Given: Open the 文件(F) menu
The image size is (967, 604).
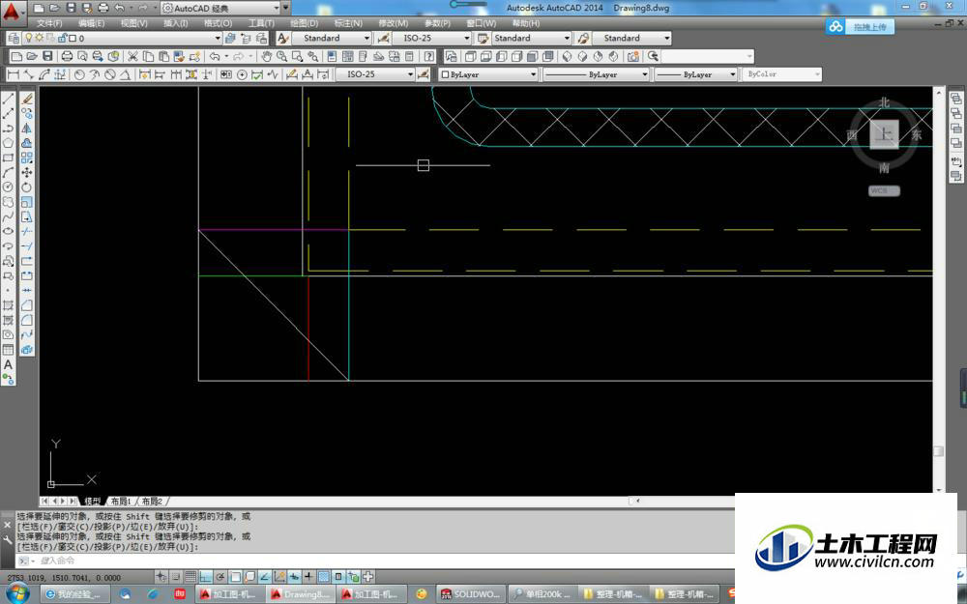Looking at the screenshot, I should (x=49, y=23).
